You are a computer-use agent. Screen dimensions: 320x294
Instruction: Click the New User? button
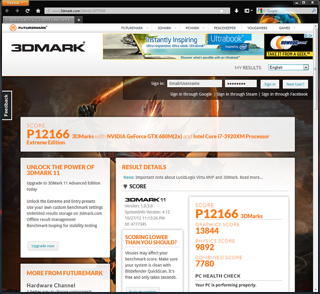coord(295,84)
